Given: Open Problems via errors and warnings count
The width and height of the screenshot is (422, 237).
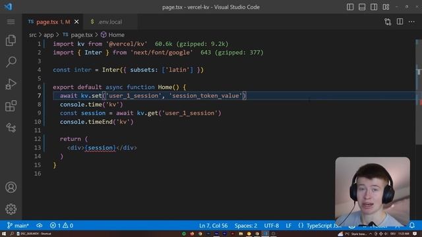Looking at the screenshot, I should [x=61, y=225].
